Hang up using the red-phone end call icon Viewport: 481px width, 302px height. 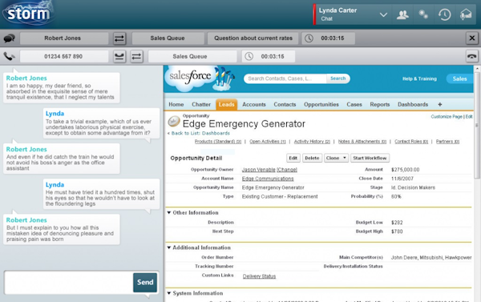coord(472,56)
